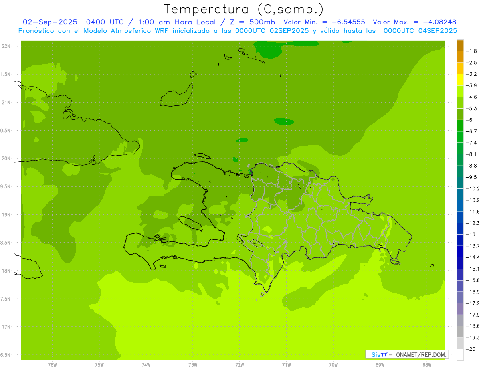This screenshot has height=370, width=479.
Task: Click the title 'Temperatura (C,somb.)'
Action: [244, 9]
